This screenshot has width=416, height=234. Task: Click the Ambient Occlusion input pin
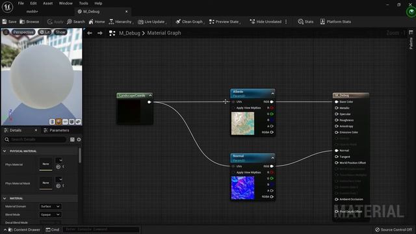coord(337,200)
